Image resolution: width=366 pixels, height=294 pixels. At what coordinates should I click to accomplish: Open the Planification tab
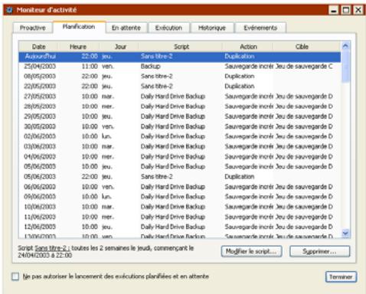coord(79,27)
